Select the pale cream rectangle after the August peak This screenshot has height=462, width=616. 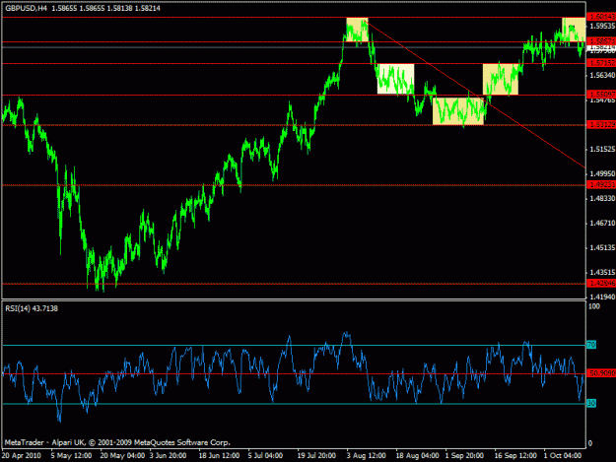click(x=395, y=79)
